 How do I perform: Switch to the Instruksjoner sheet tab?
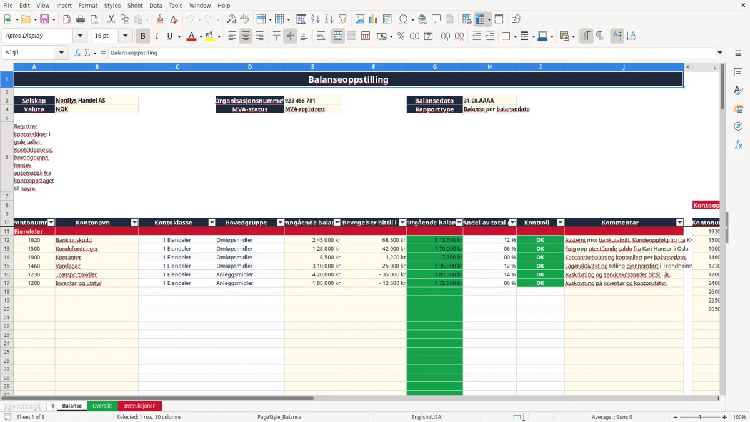pos(139,406)
